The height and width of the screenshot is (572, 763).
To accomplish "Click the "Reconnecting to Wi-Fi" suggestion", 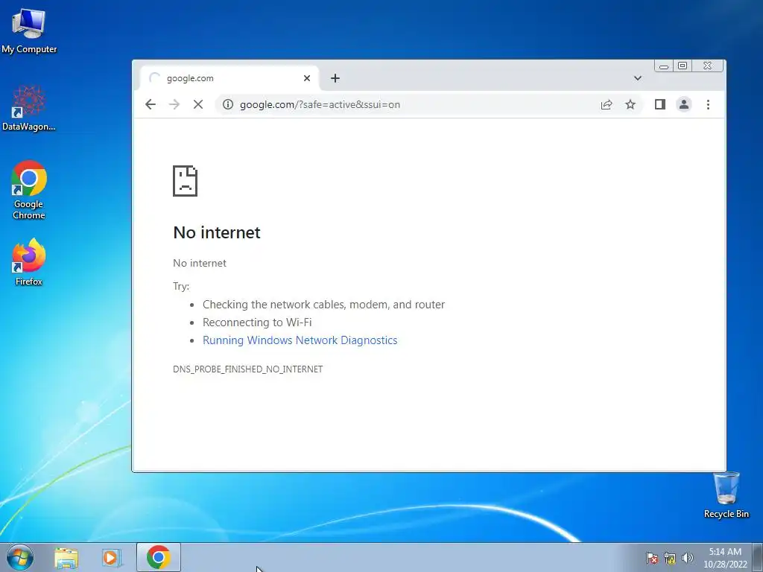I will click(257, 322).
